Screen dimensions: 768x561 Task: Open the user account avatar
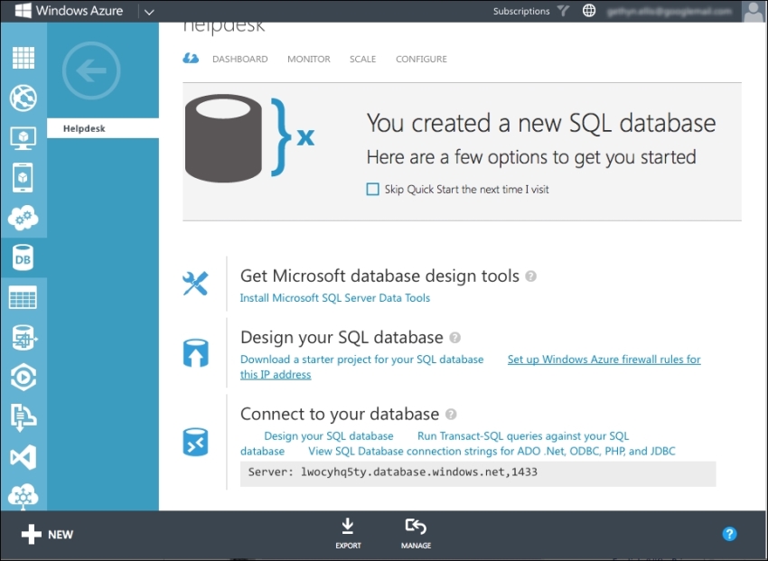[754, 11]
